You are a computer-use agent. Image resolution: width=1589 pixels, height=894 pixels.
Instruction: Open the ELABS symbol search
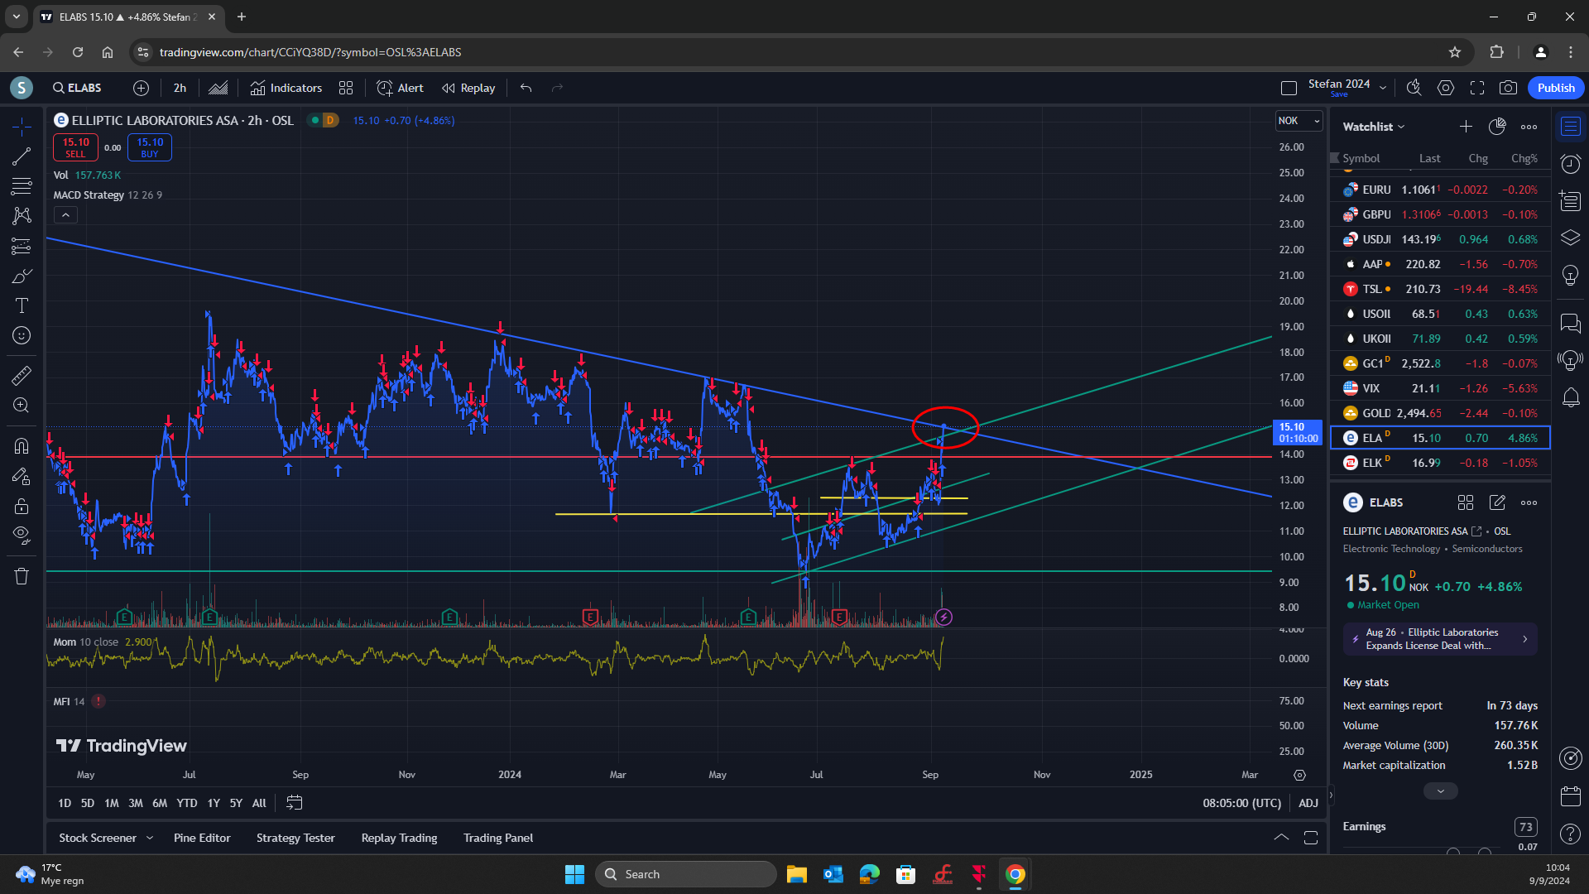[77, 88]
